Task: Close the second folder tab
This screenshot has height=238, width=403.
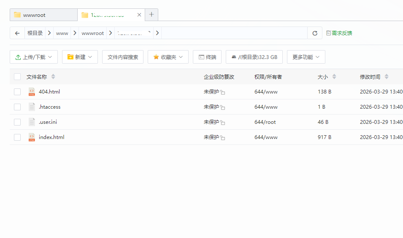Action: click(139, 15)
